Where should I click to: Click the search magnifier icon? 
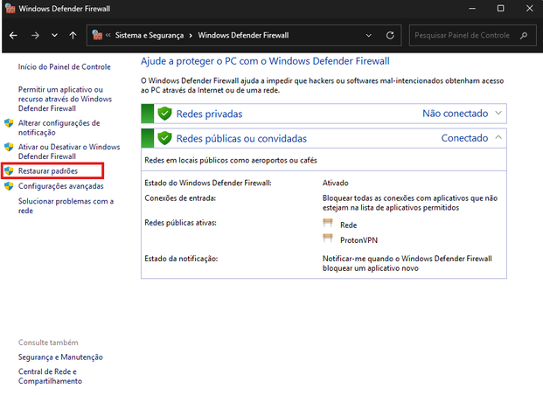(524, 35)
